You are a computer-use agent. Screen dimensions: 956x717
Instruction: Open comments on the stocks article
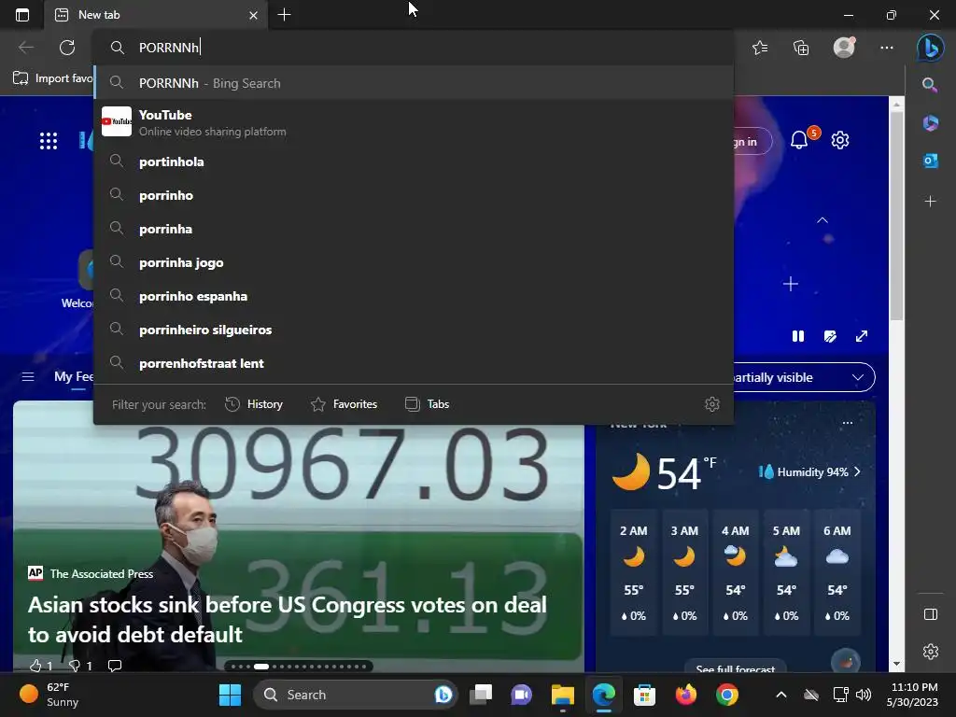tap(115, 665)
